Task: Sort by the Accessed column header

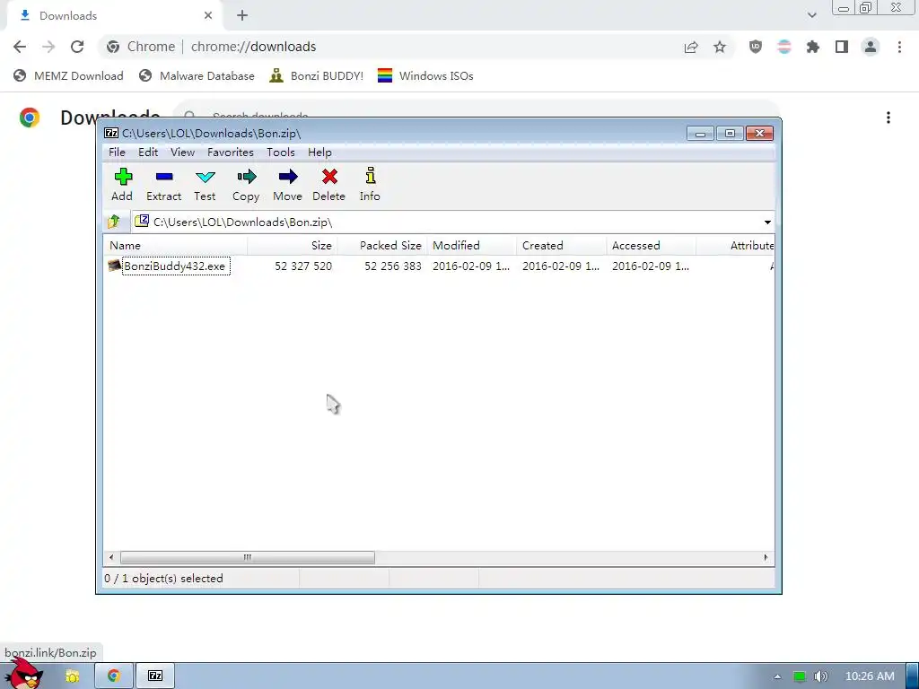Action: [x=652, y=246]
